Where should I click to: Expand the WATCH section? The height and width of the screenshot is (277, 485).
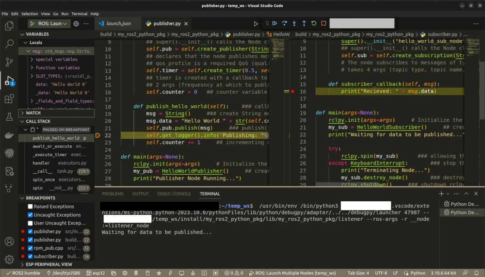[57, 113]
